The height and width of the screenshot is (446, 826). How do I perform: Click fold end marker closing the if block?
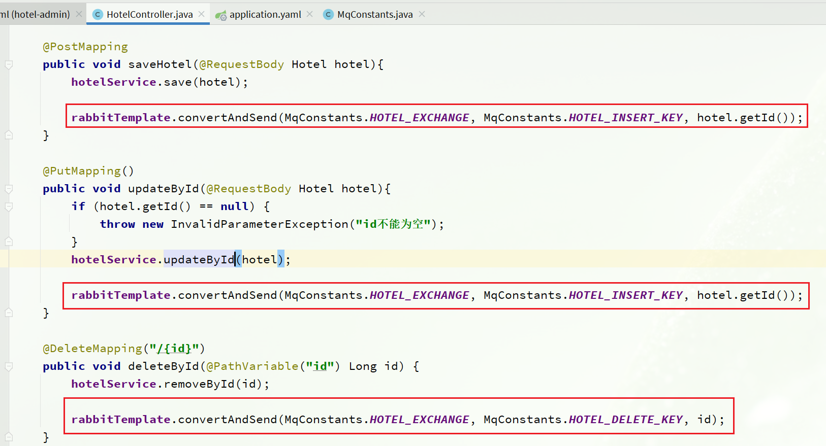[9, 242]
